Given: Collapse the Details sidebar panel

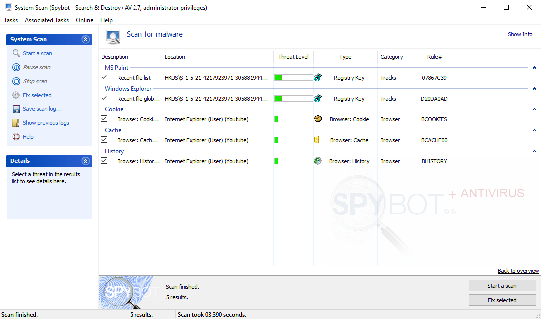Looking at the screenshot, I should click(86, 161).
